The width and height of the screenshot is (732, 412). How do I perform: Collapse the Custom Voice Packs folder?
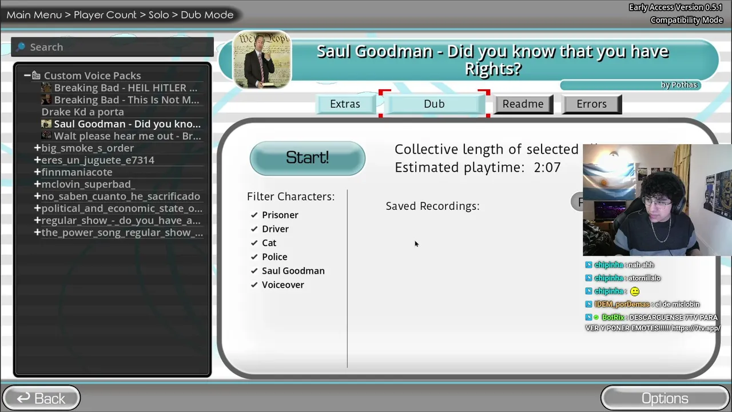click(x=27, y=76)
